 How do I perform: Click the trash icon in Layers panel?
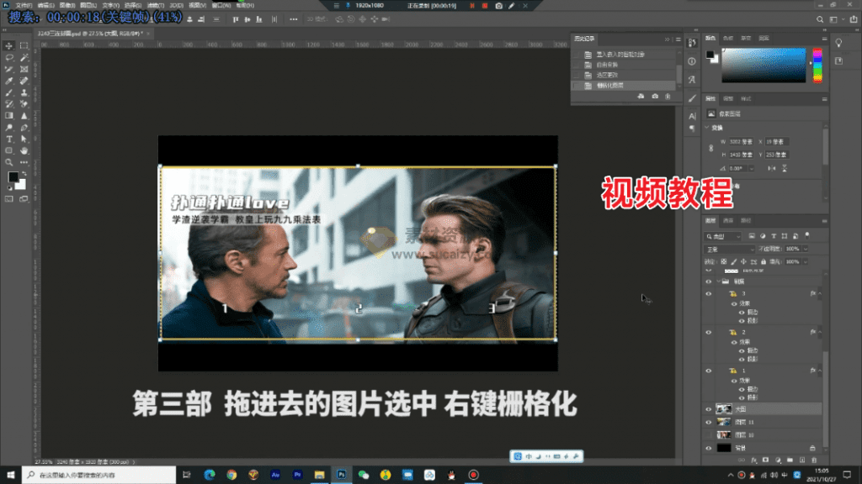(x=813, y=460)
